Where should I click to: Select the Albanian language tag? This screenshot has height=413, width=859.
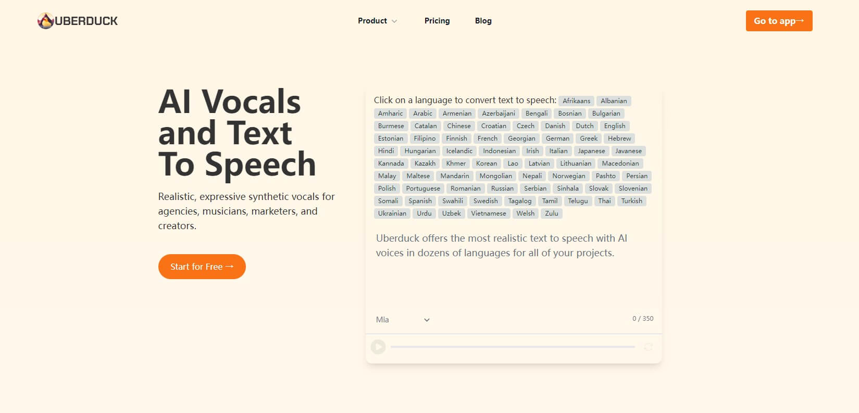pyautogui.click(x=614, y=101)
